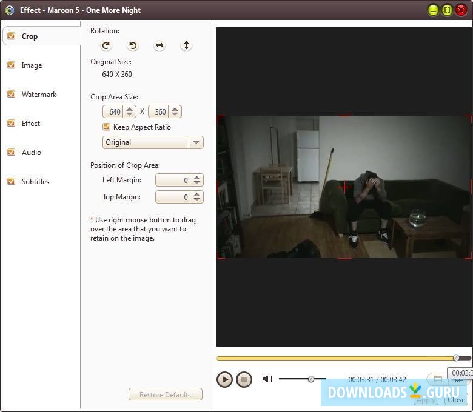Image resolution: width=473 pixels, height=412 pixels.
Task: Switch to the Audio tab
Action: 32,152
